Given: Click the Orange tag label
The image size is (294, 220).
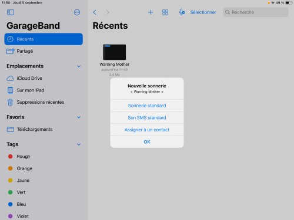Looking at the screenshot, I should [x=25, y=168].
